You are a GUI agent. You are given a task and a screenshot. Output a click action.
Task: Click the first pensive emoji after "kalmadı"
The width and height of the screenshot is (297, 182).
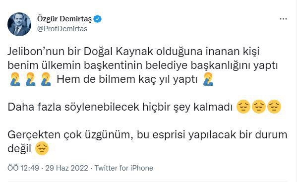(243, 107)
